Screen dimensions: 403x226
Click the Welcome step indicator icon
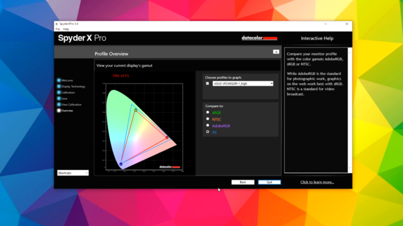tap(59, 80)
